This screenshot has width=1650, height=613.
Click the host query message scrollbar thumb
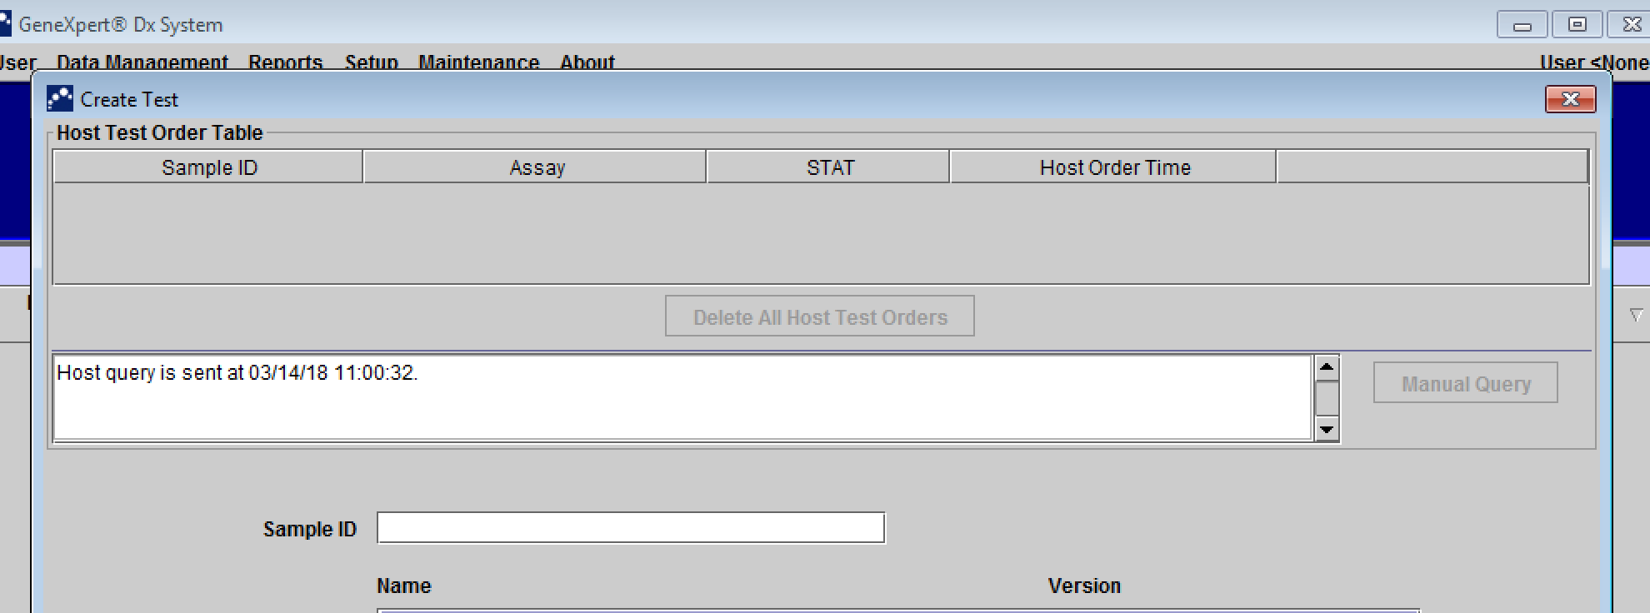1327,398
